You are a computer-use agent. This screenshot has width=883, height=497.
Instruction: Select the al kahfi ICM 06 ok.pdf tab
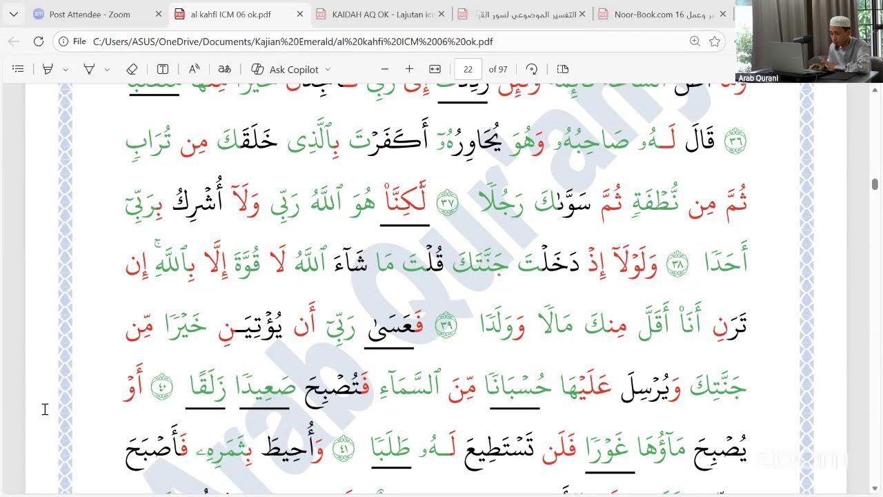tap(239, 14)
